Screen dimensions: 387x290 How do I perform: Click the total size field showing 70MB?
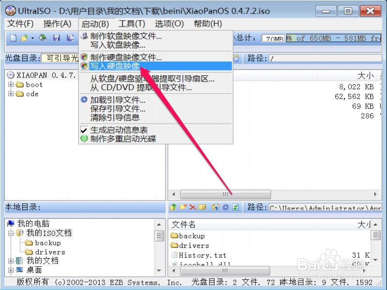[273, 38]
